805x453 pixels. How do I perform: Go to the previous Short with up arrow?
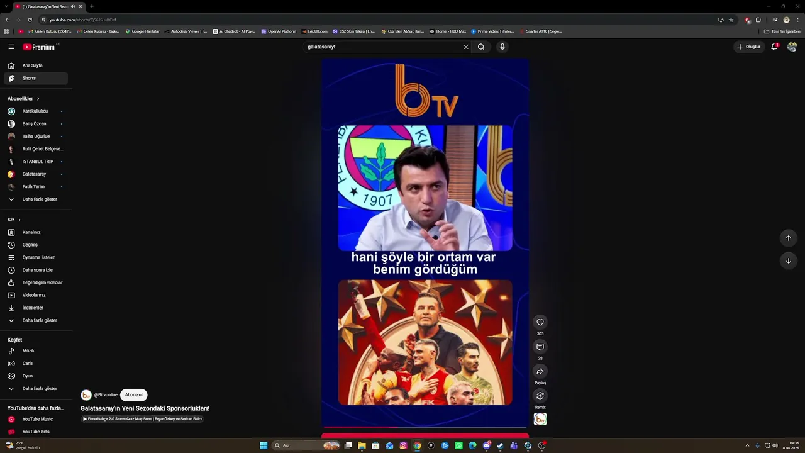coord(789,238)
